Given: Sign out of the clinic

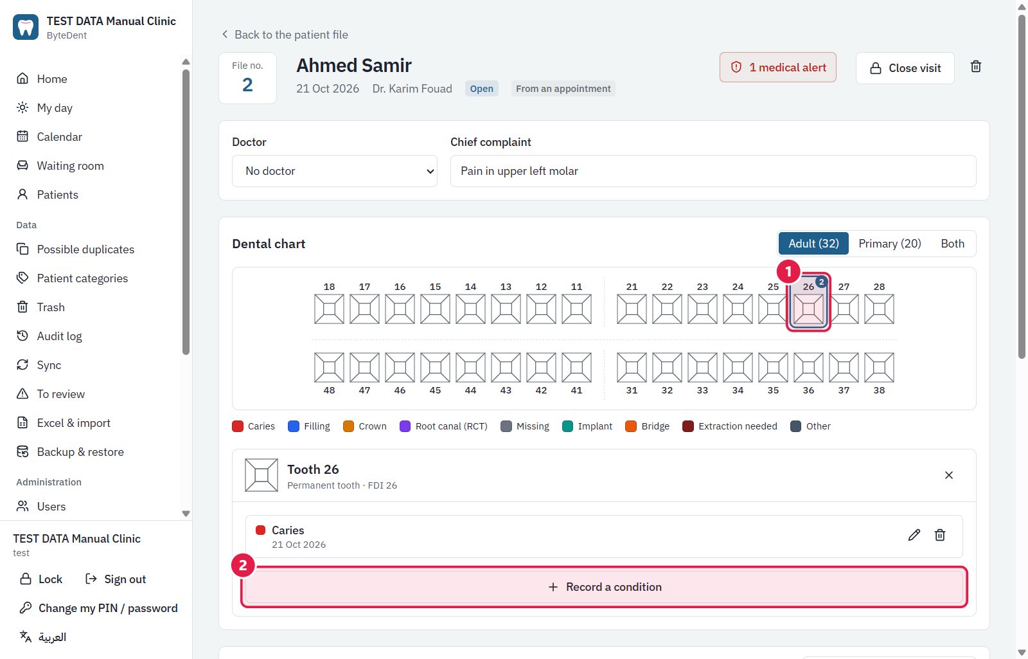Looking at the screenshot, I should [116, 579].
